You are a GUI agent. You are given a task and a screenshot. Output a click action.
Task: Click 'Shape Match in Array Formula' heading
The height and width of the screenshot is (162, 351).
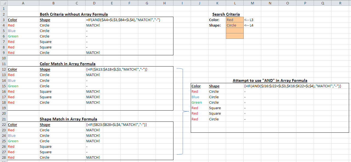(68, 119)
